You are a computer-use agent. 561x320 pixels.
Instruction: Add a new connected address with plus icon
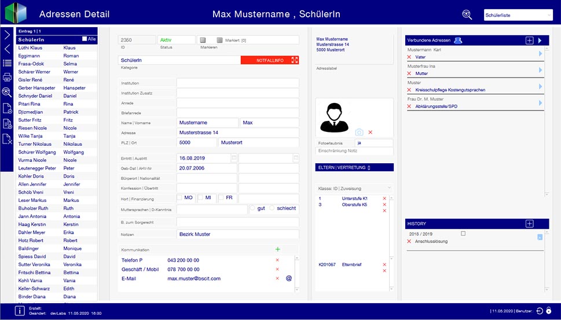coord(529,41)
